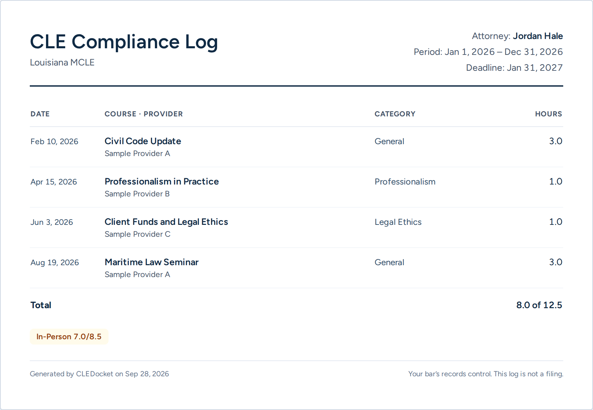Select the Jun 3, 2026 date cell
593x410 pixels.
click(x=52, y=222)
